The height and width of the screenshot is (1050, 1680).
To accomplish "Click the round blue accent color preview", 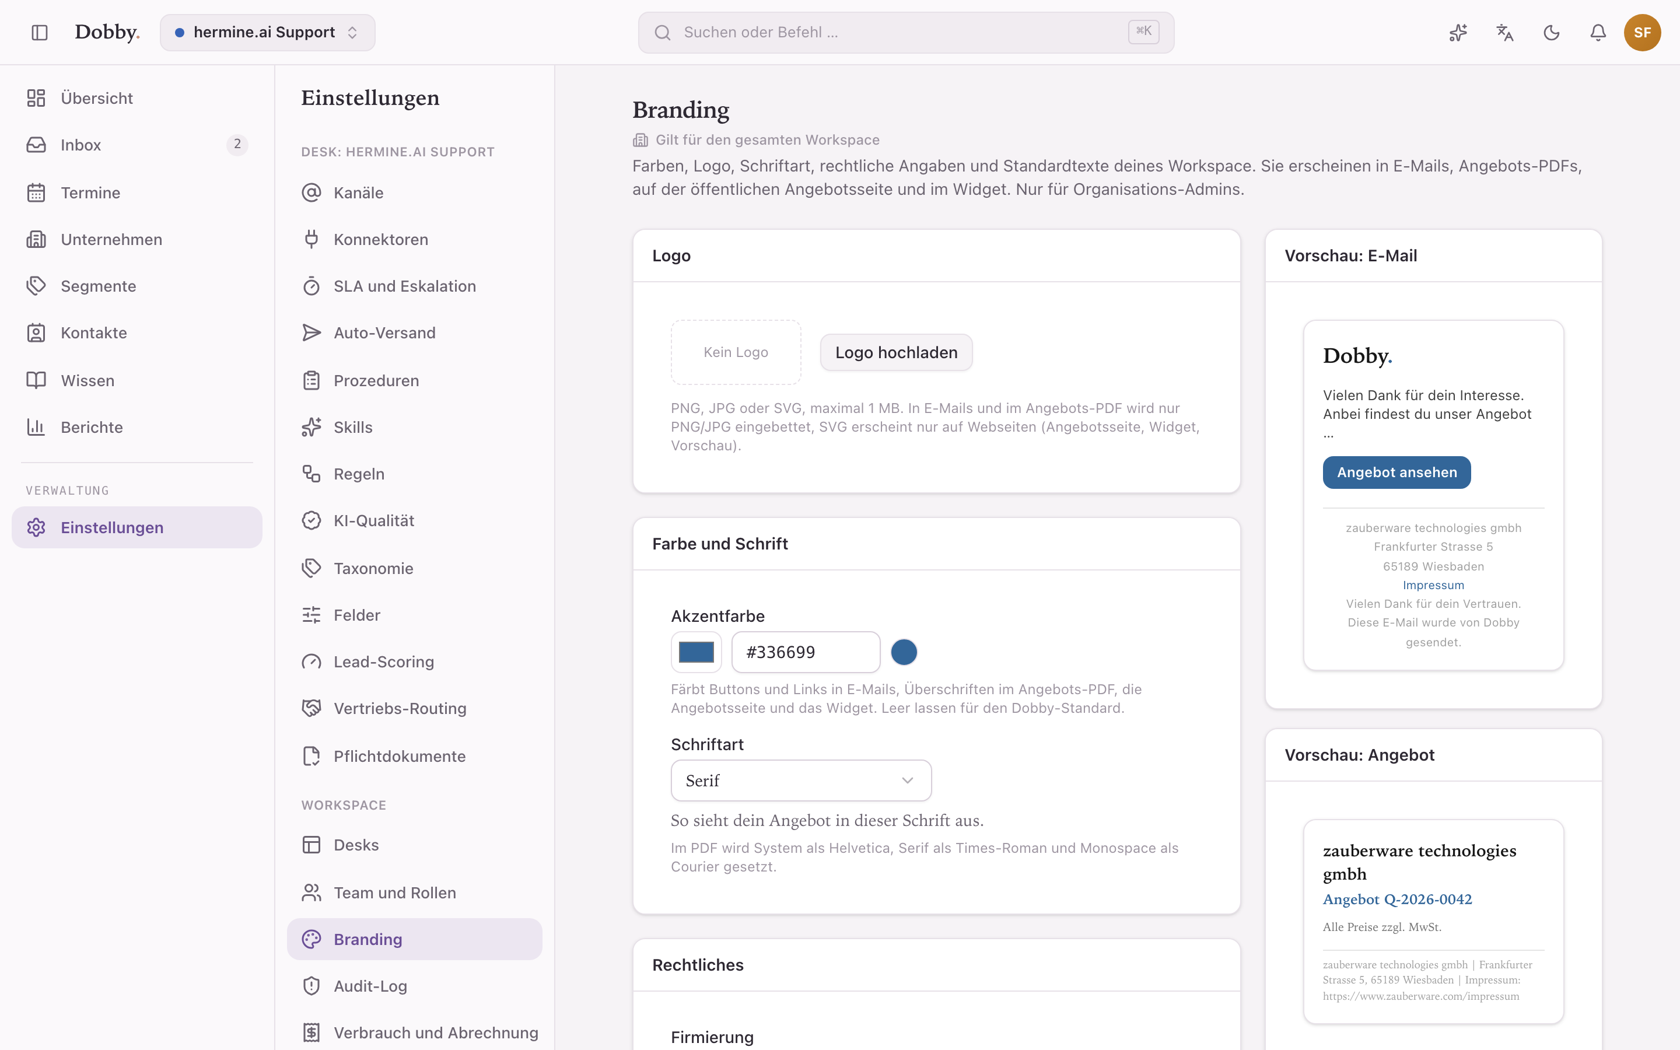I will point(904,652).
